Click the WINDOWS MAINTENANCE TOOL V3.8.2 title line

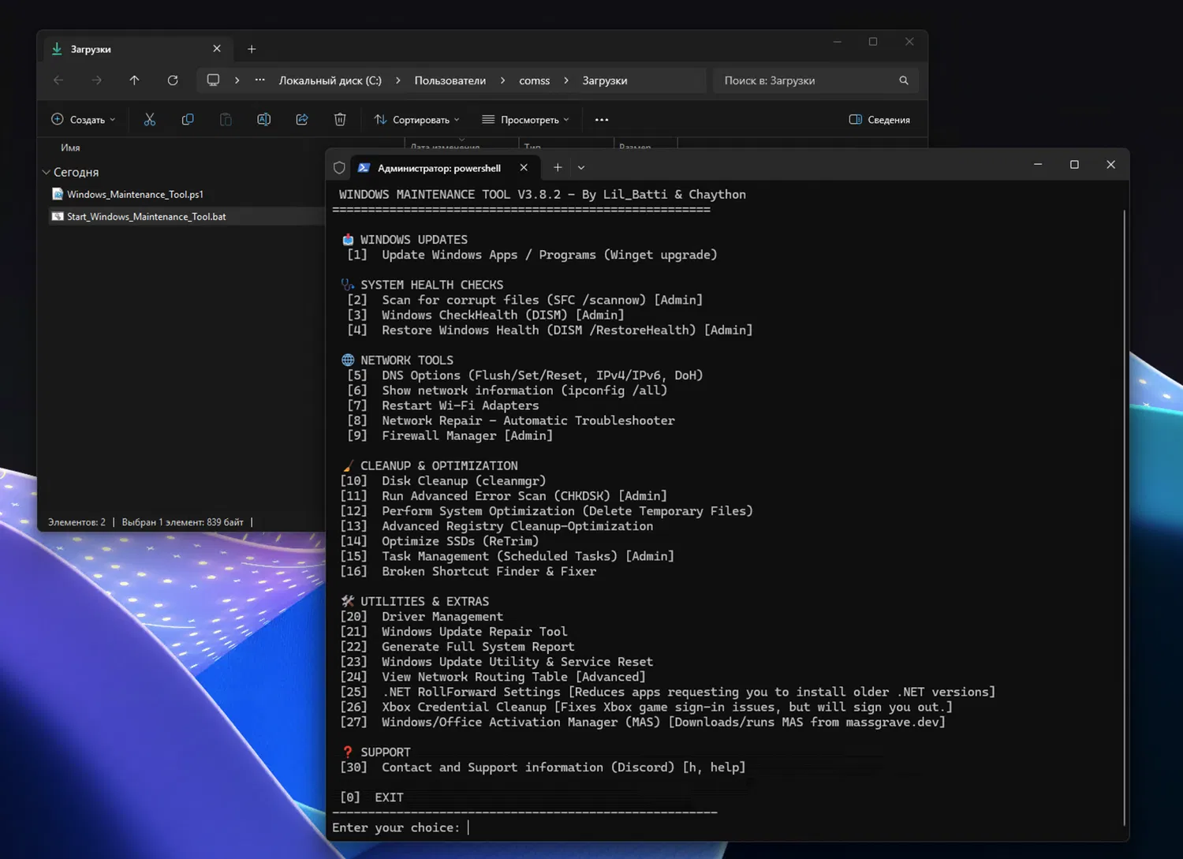[543, 194]
